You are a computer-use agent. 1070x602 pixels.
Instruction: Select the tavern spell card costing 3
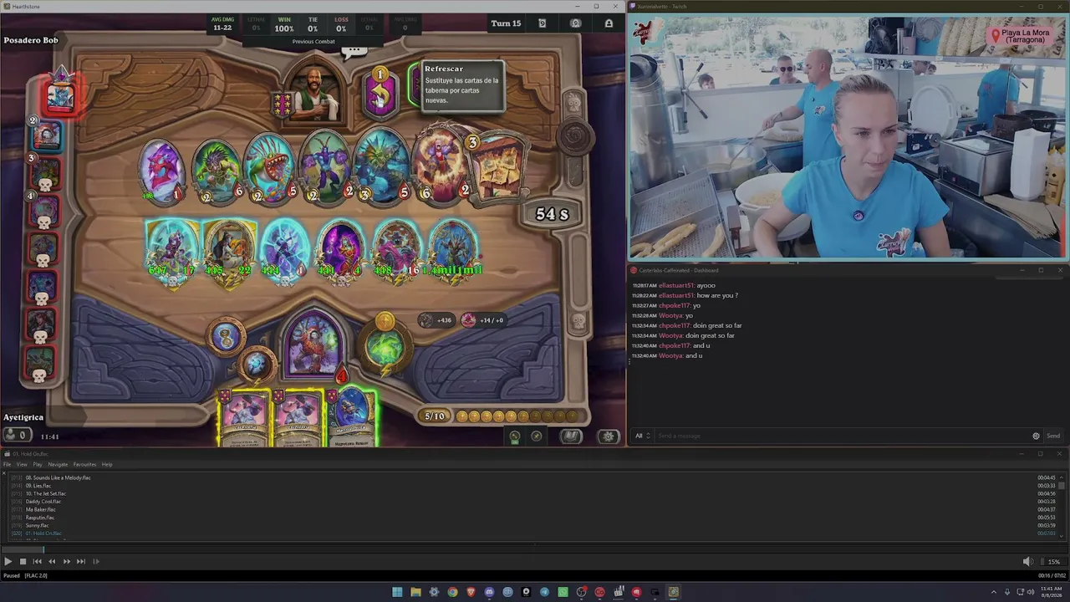(499, 167)
